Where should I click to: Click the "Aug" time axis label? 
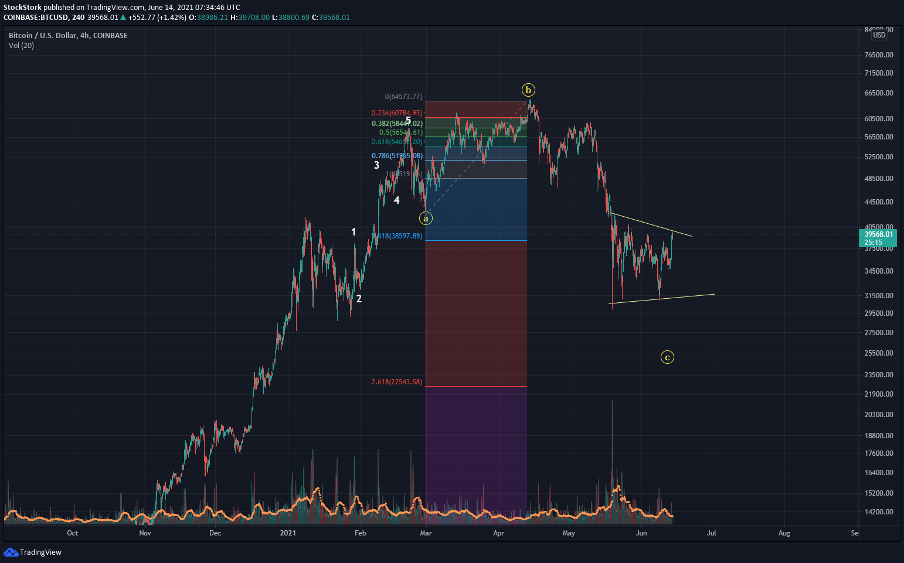click(784, 533)
